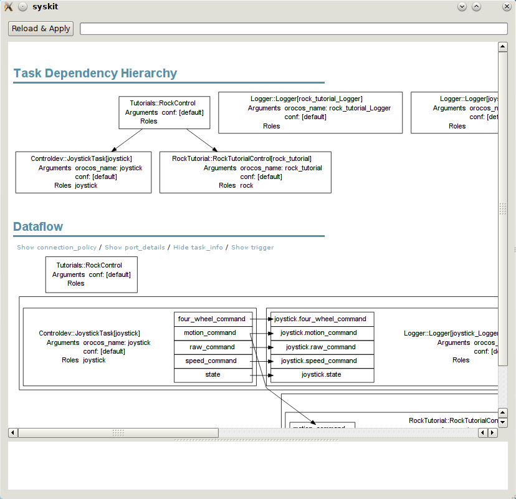Click the round sticky button beside the syskit title
The width and height of the screenshot is (516, 499).
tap(22, 7)
